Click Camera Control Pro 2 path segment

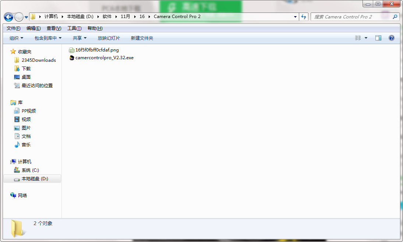(x=177, y=17)
